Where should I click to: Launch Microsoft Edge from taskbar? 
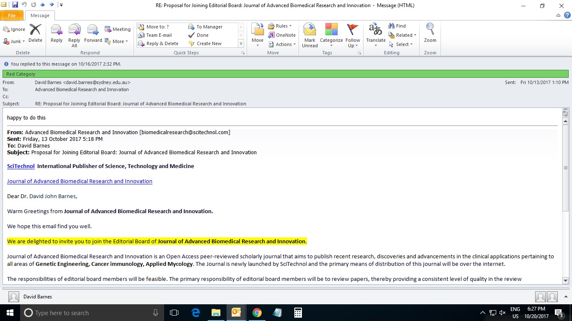(195, 313)
